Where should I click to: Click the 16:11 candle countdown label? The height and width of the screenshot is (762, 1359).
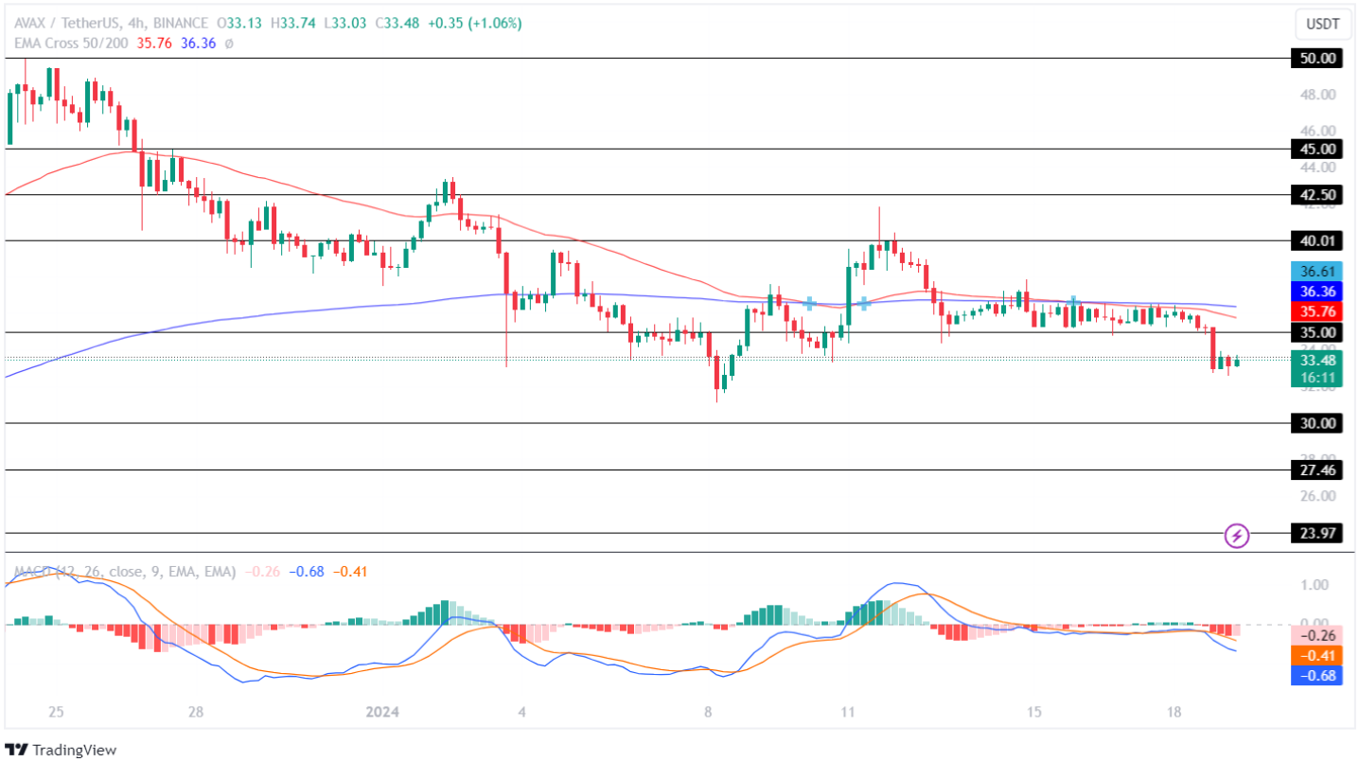point(1317,378)
